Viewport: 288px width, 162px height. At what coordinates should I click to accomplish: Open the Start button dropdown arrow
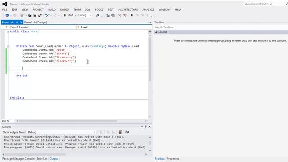point(75,15)
